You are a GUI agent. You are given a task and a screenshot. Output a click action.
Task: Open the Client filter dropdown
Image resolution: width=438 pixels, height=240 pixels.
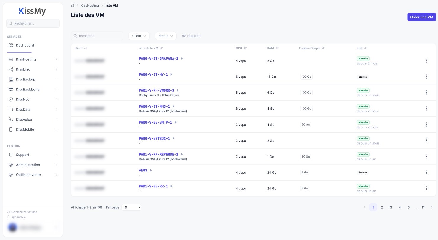pyautogui.click(x=139, y=36)
